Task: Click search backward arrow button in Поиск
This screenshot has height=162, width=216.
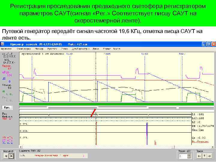Action: click(x=199, y=156)
